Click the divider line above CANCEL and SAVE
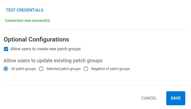This screenshot has width=191, height=109. click(96, 85)
